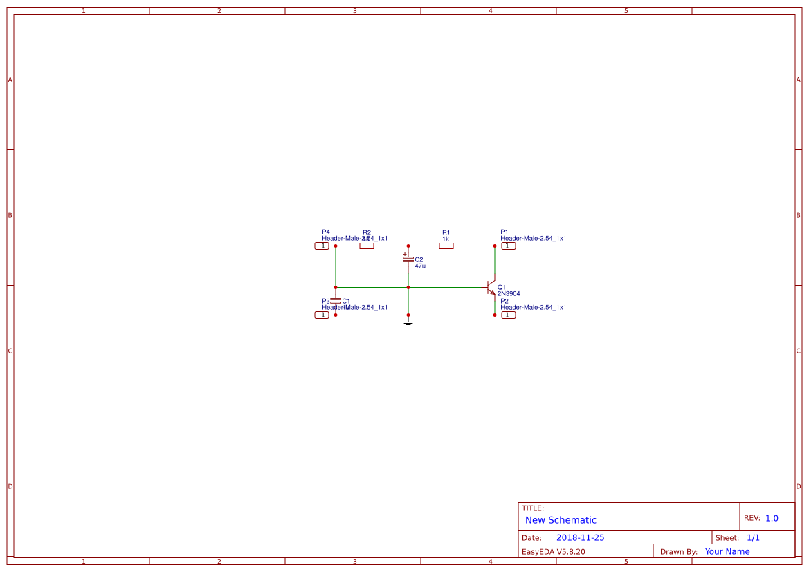
Task: Click the TITLE: field label
Action: click(532, 508)
